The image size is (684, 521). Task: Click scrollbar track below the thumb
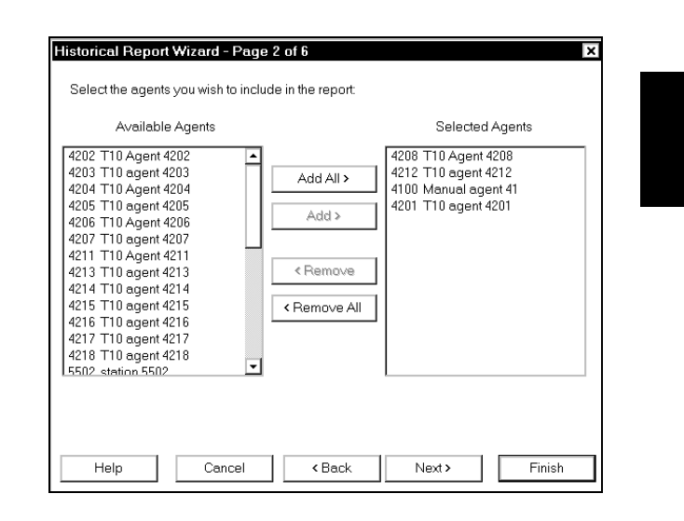pos(253,303)
